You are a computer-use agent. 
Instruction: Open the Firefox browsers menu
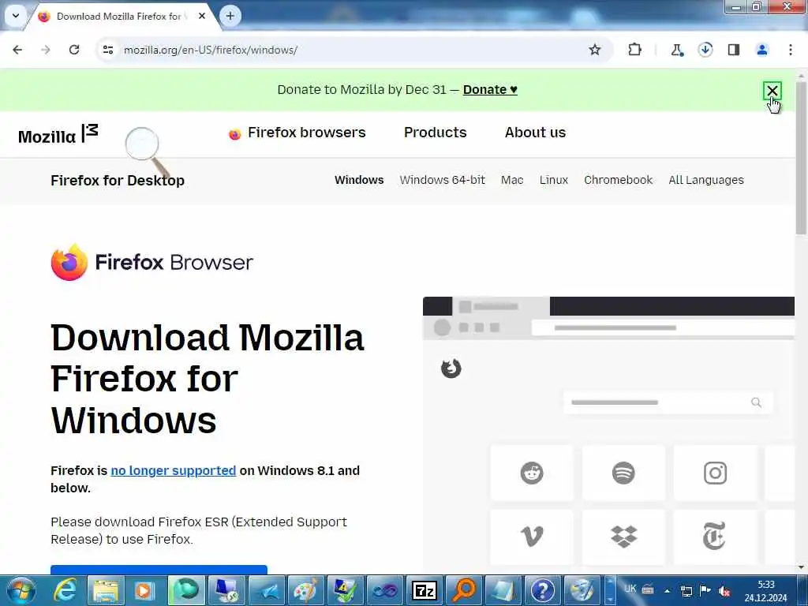[297, 133]
